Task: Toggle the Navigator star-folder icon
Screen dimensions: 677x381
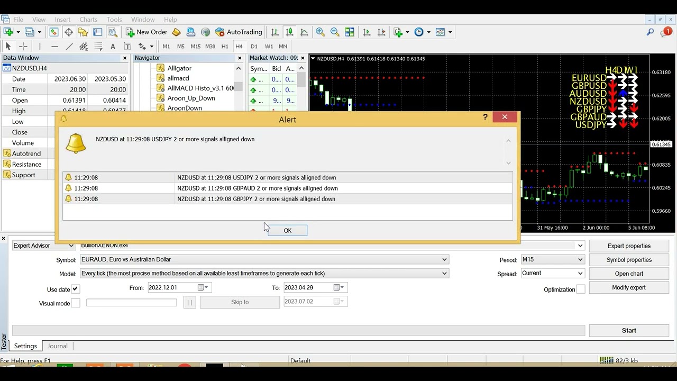Action: 83,32
